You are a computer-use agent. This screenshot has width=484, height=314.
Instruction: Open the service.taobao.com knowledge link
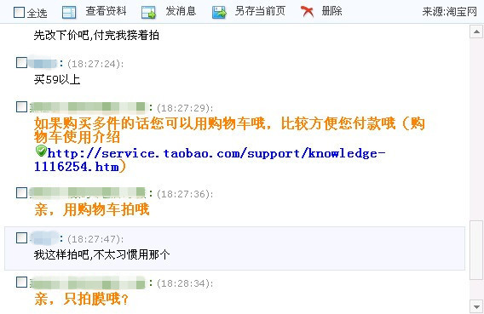(x=210, y=160)
